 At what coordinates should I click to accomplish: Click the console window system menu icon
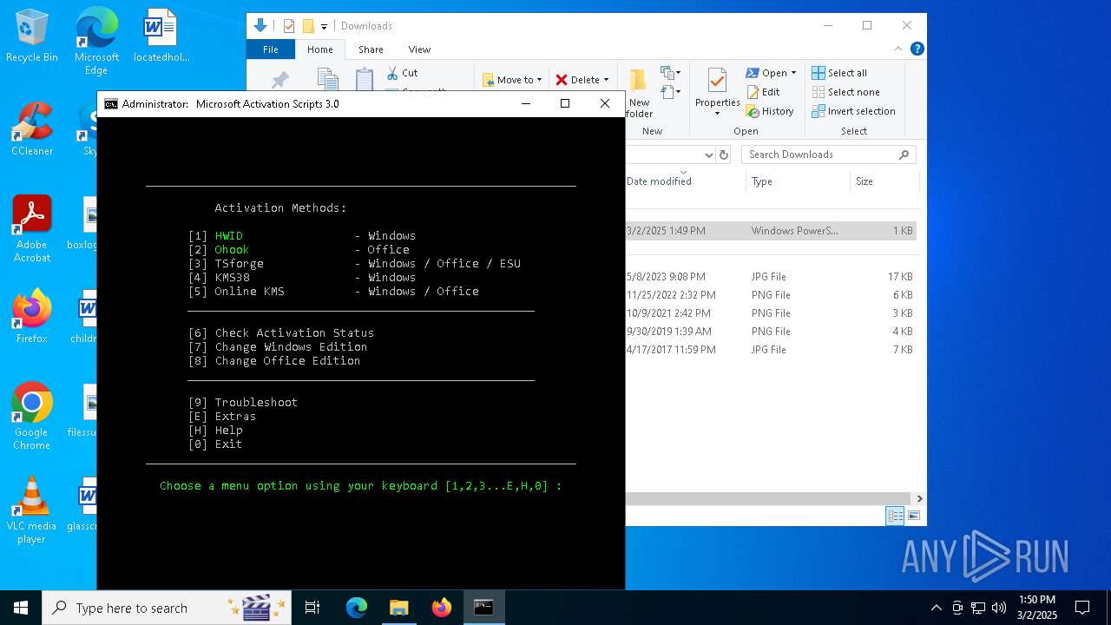(x=111, y=104)
